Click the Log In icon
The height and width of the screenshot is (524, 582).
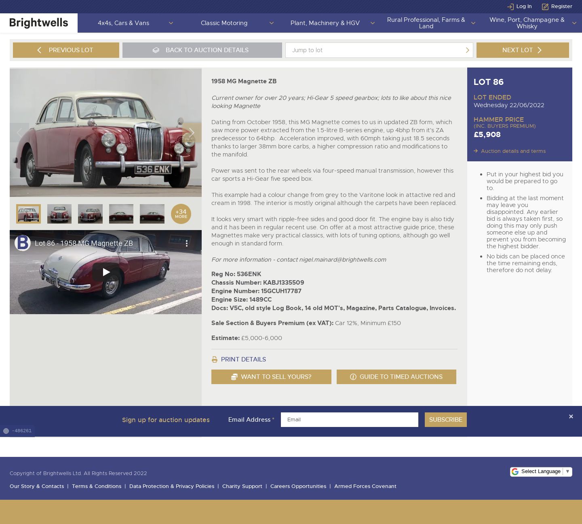pyautogui.click(x=510, y=6)
